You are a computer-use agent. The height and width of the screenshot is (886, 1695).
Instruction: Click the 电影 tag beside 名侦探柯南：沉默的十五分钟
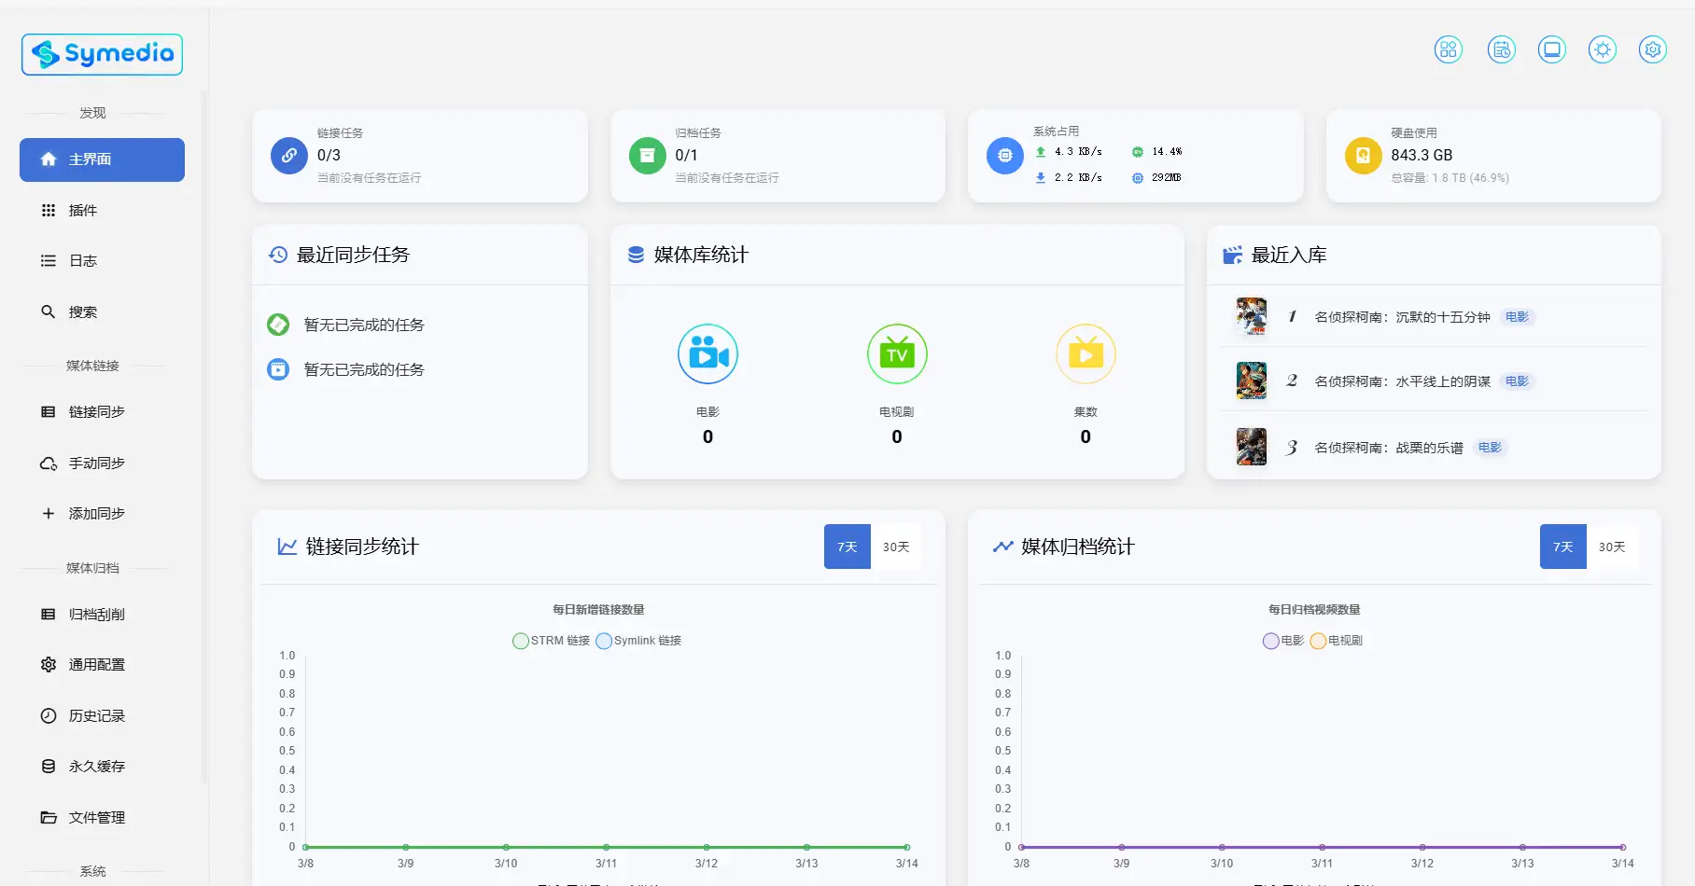pos(1517,317)
